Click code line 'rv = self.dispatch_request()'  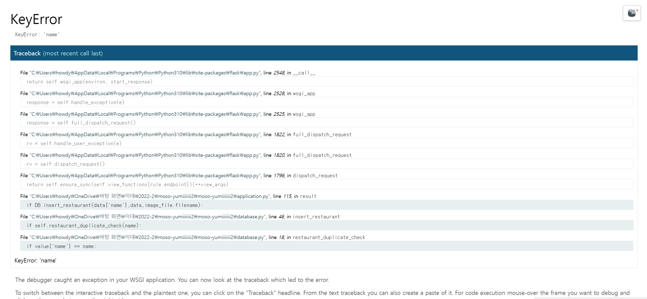tap(66, 164)
